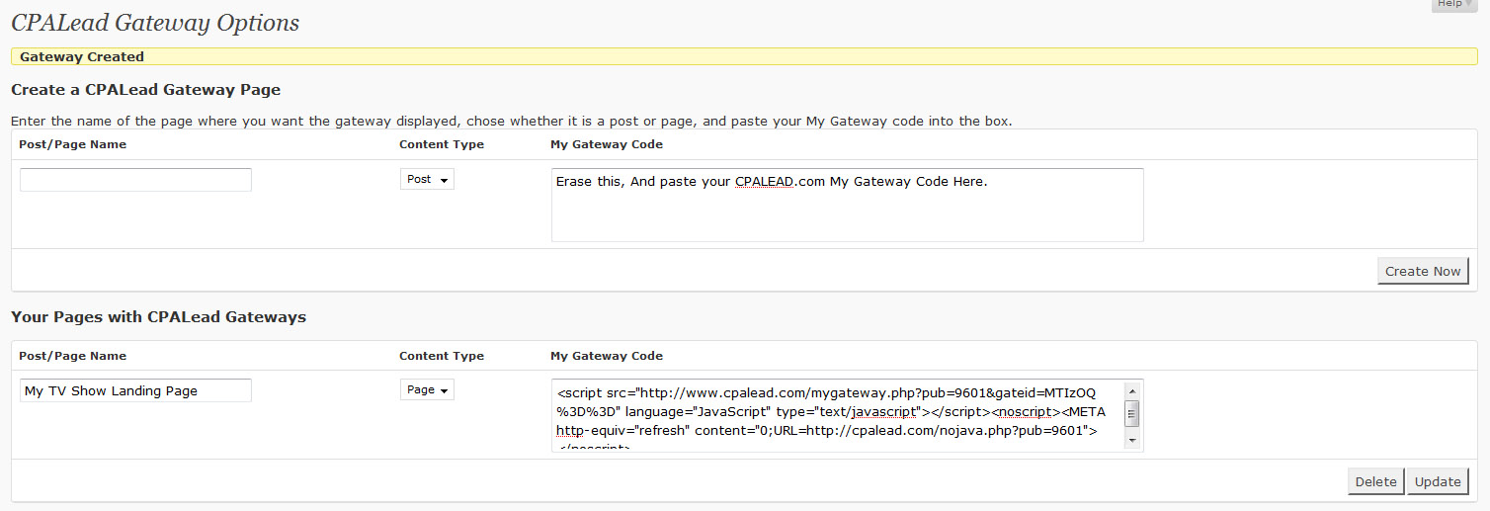Image resolution: width=1490 pixels, height=511 pixels.
Task: Click the Update button
Action: (1438, 481)
